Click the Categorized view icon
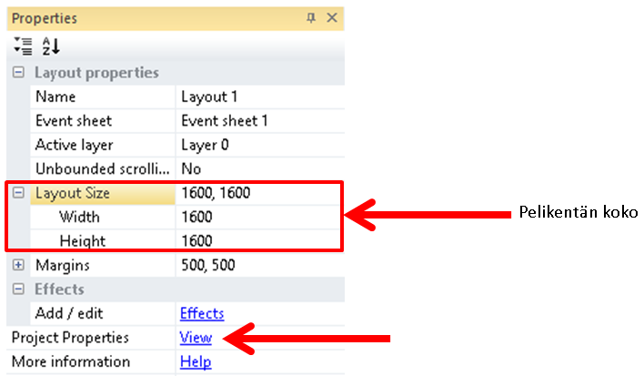Screen dimensions: 644x376 pyautogui.click(x=24, y=45)
